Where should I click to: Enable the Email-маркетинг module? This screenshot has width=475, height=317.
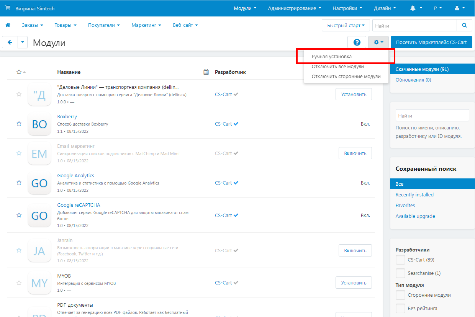click(355, 153)
